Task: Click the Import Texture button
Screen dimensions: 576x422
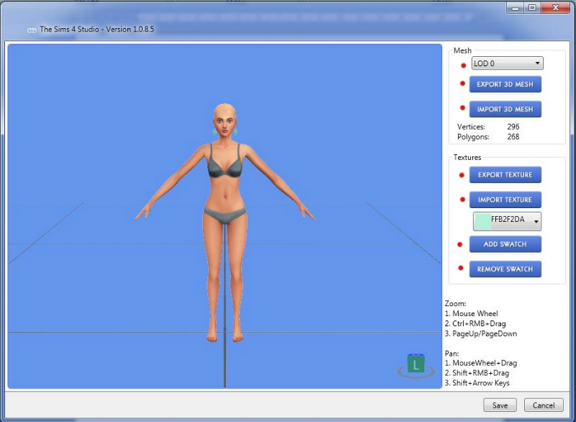Action: click(x=505, y=199)
